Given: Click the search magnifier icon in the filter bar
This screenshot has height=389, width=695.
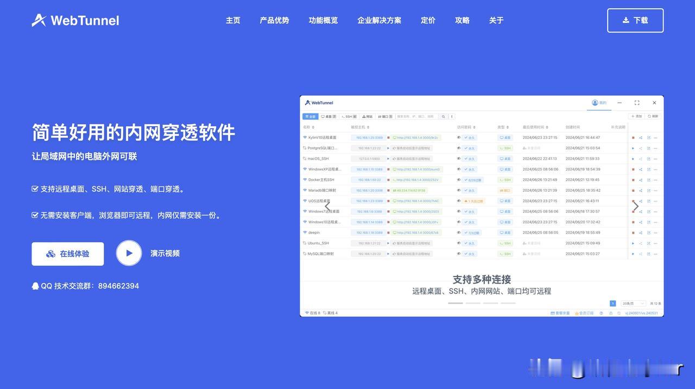Looking at the screenshot, I should click(x=443, y=117).
